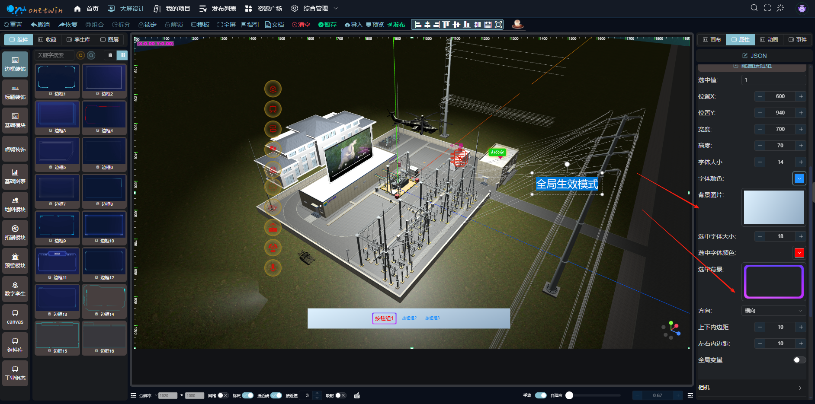Click 按钮组2 in the canvas button bar
The image size is (815, 404).
click(x=409, y=318)
